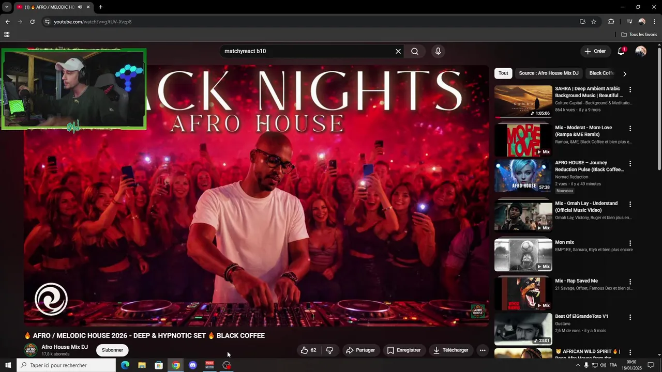The width and height of the screenshot is (662, 372).
Task: Open the Mon mix playlist title
Action: click(564, 242)
